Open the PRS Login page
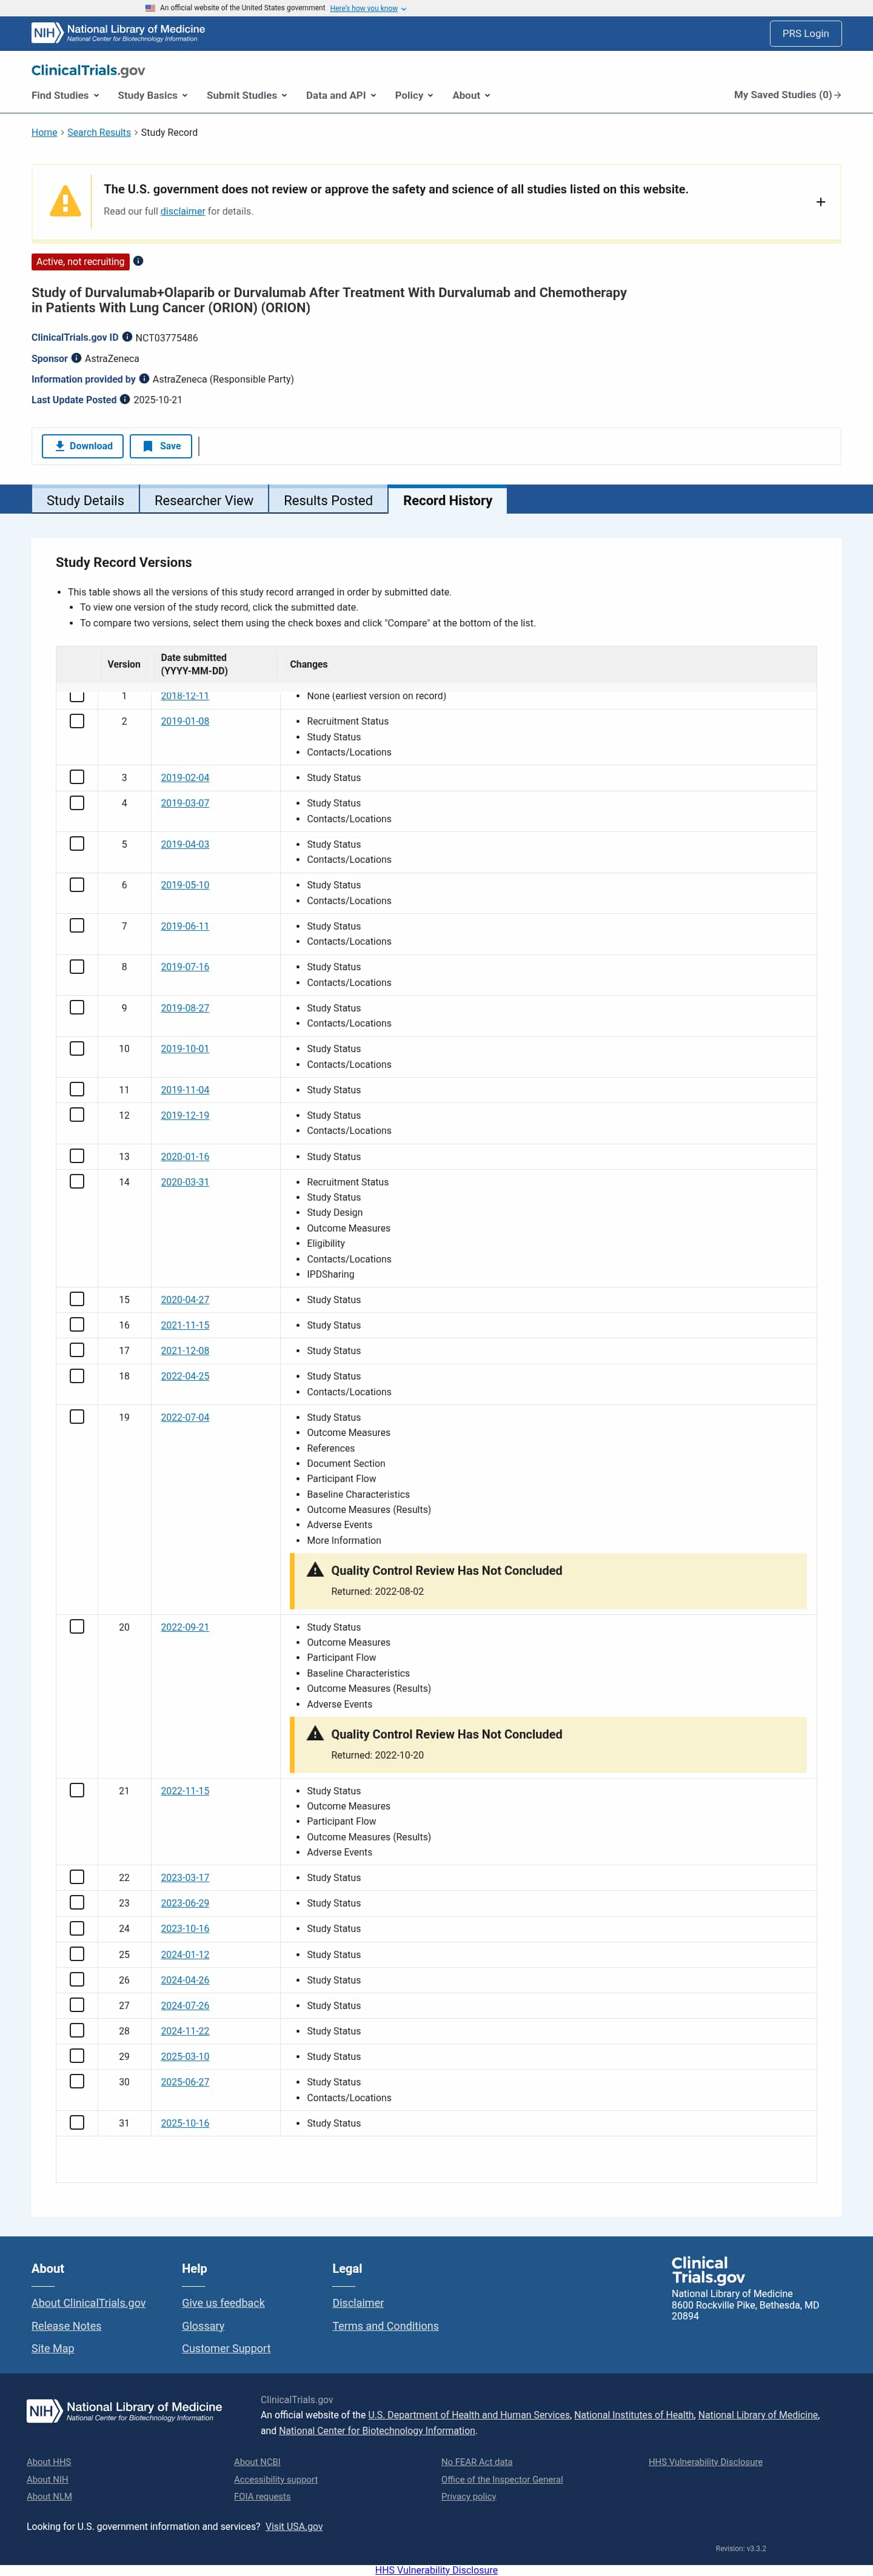This screenshot has height=2576, width=873. coord(805,33)
